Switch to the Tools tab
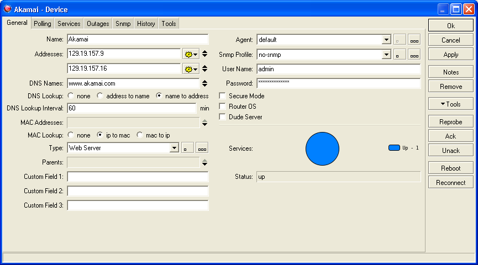 [x=169, y=23]
